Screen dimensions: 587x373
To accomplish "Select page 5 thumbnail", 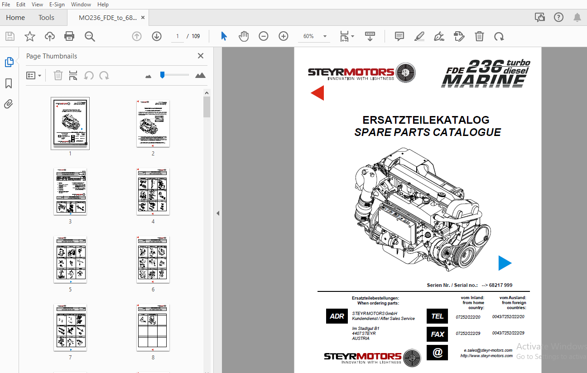I will [70, 260].
